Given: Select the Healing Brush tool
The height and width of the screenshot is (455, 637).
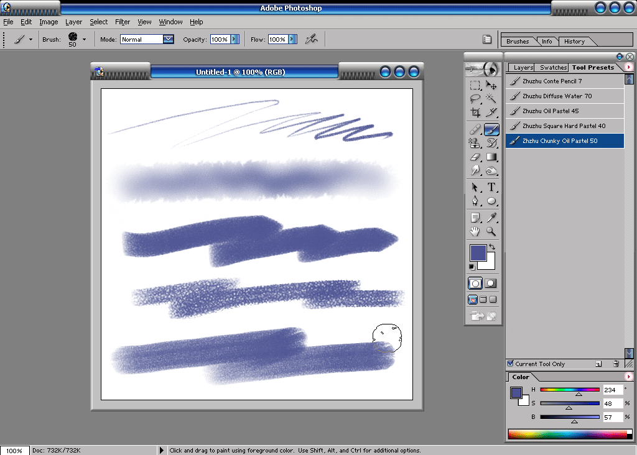Looking at the screenshot, I should (x=475, y=129).
